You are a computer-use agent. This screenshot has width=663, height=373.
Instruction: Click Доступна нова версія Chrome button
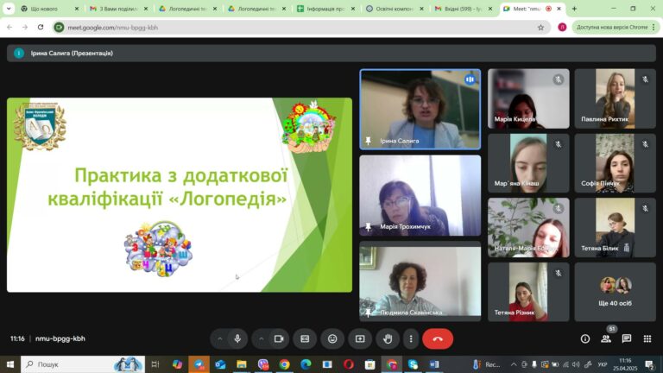[x=616, y=27]
